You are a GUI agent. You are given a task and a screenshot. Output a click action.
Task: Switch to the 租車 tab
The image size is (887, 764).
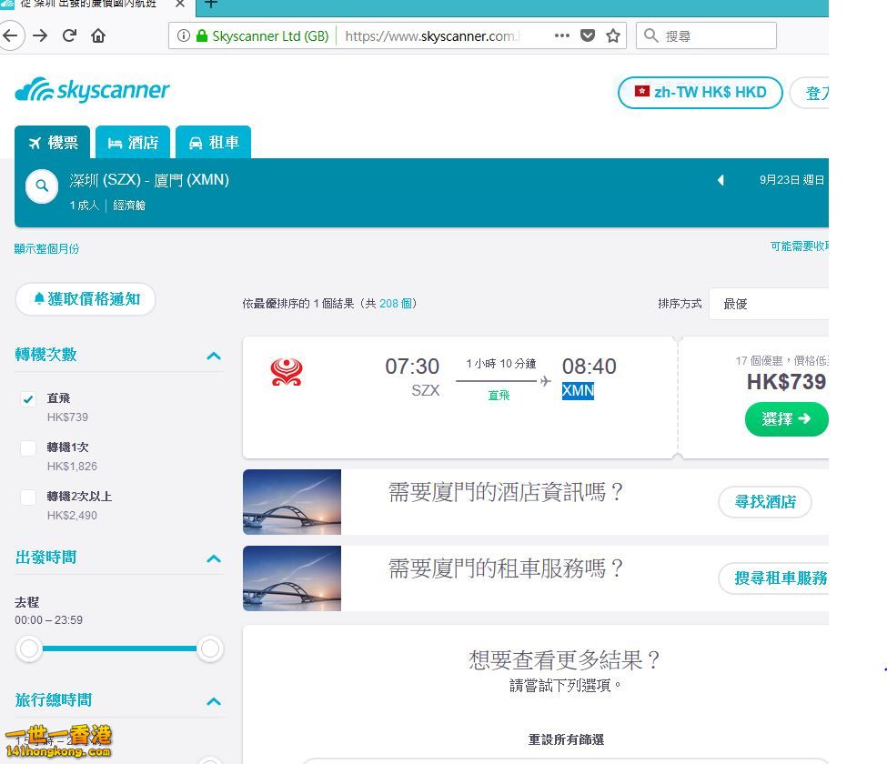213,142
